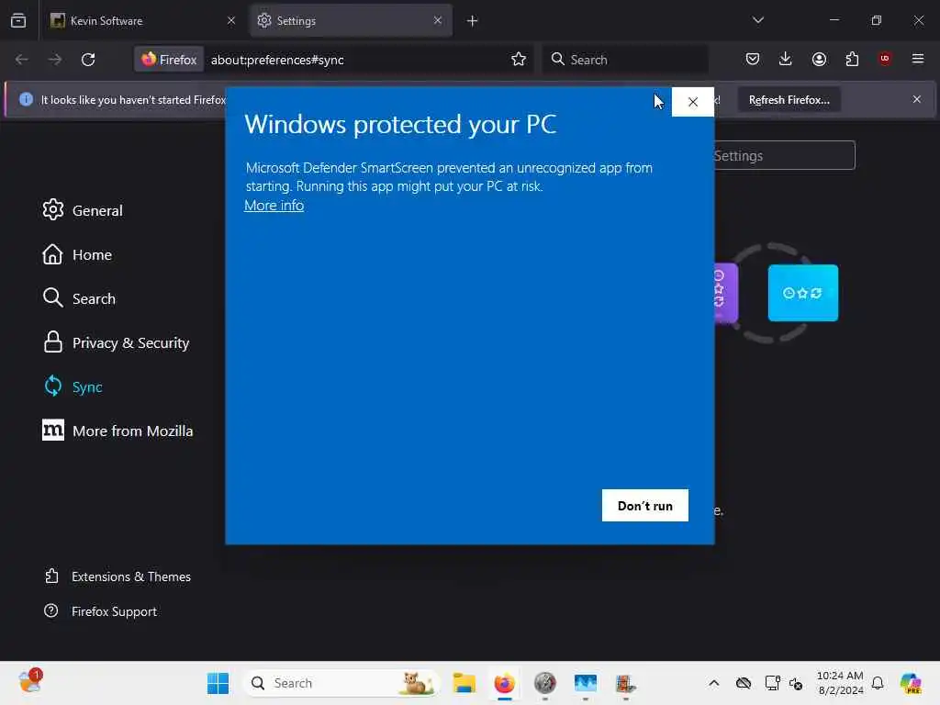Click the taskbar Search box
The image size is (940, 705).
[341, 683]
